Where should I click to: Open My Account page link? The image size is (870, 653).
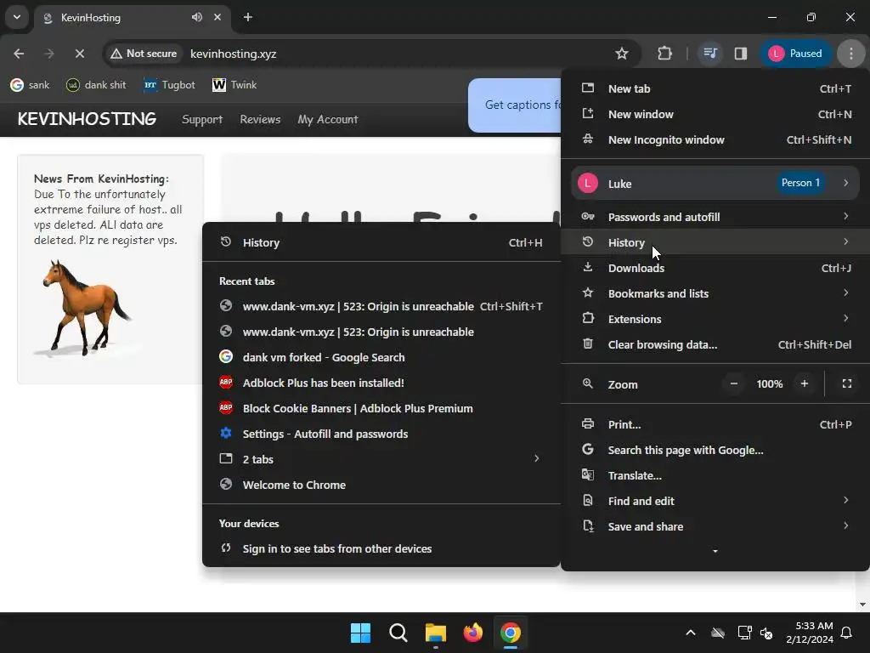328,119
